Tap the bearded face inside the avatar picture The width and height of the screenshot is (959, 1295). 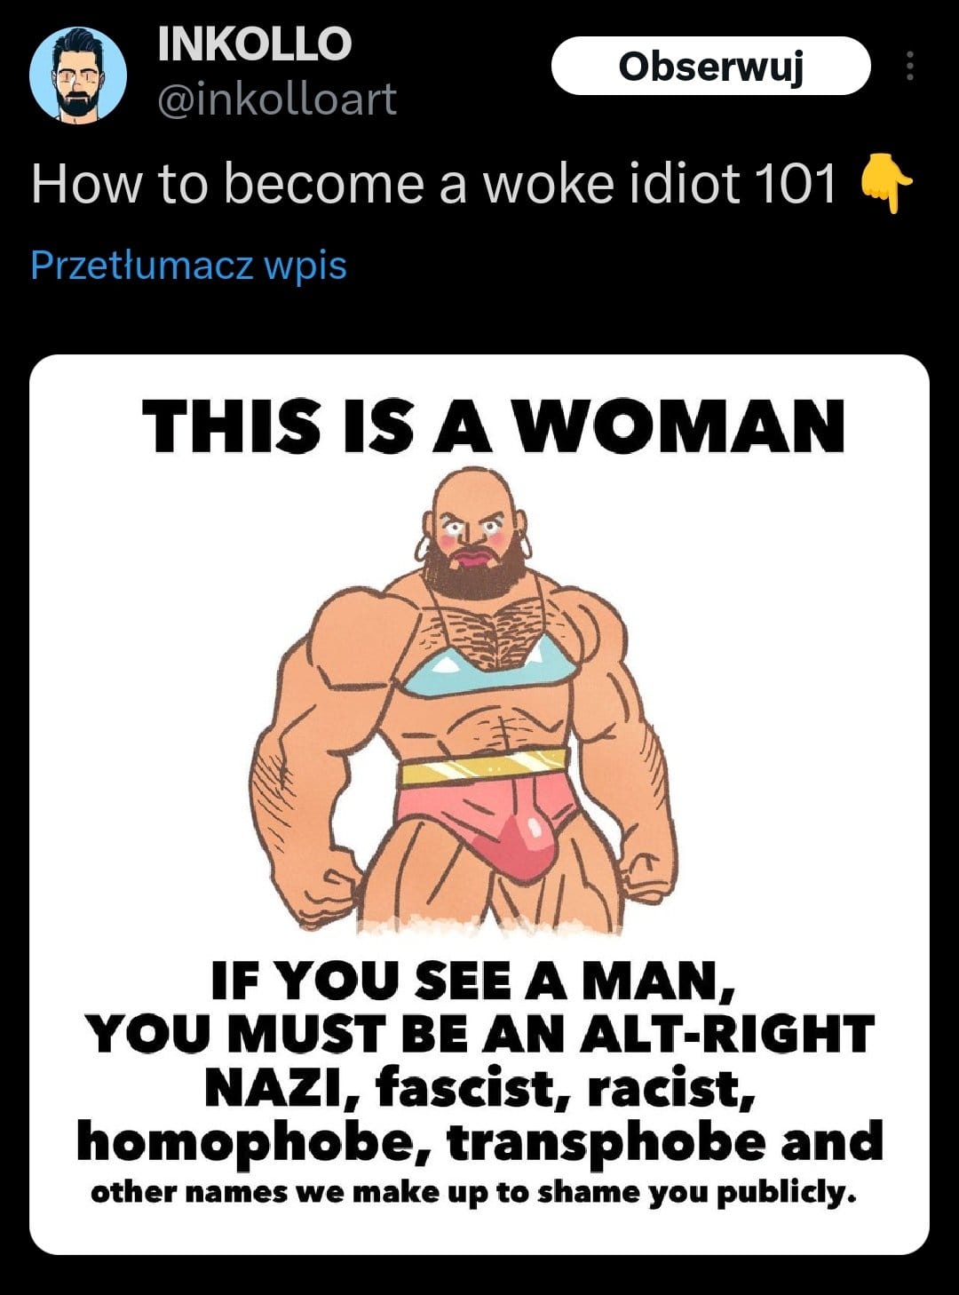78,80
